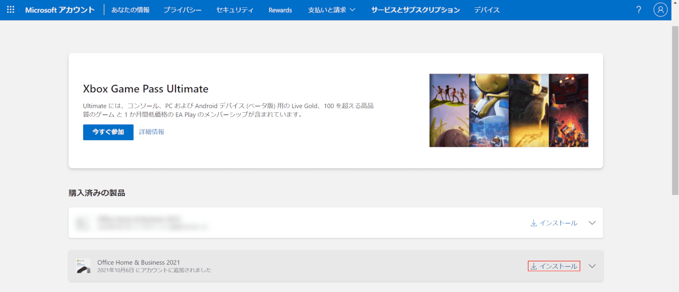The height and width of the screenshot is (292, 679).
Task: Open the app launcher grid icon
Action: [10, 10]
